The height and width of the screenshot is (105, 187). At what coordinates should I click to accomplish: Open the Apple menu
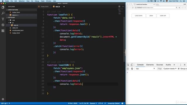pyautogui.click(x=3, y=1)
